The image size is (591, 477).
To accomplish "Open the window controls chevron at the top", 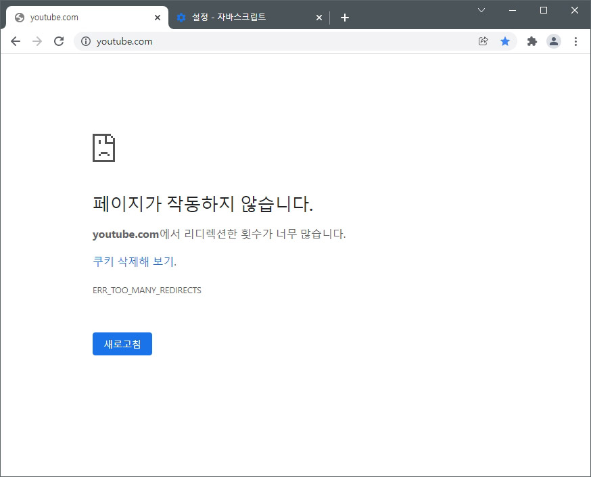I will (x=481, y=10).
